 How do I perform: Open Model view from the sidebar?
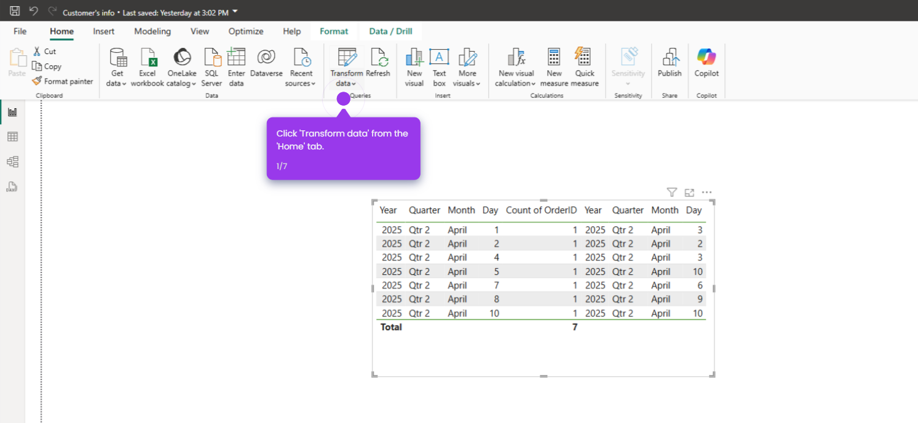point(12,161)
